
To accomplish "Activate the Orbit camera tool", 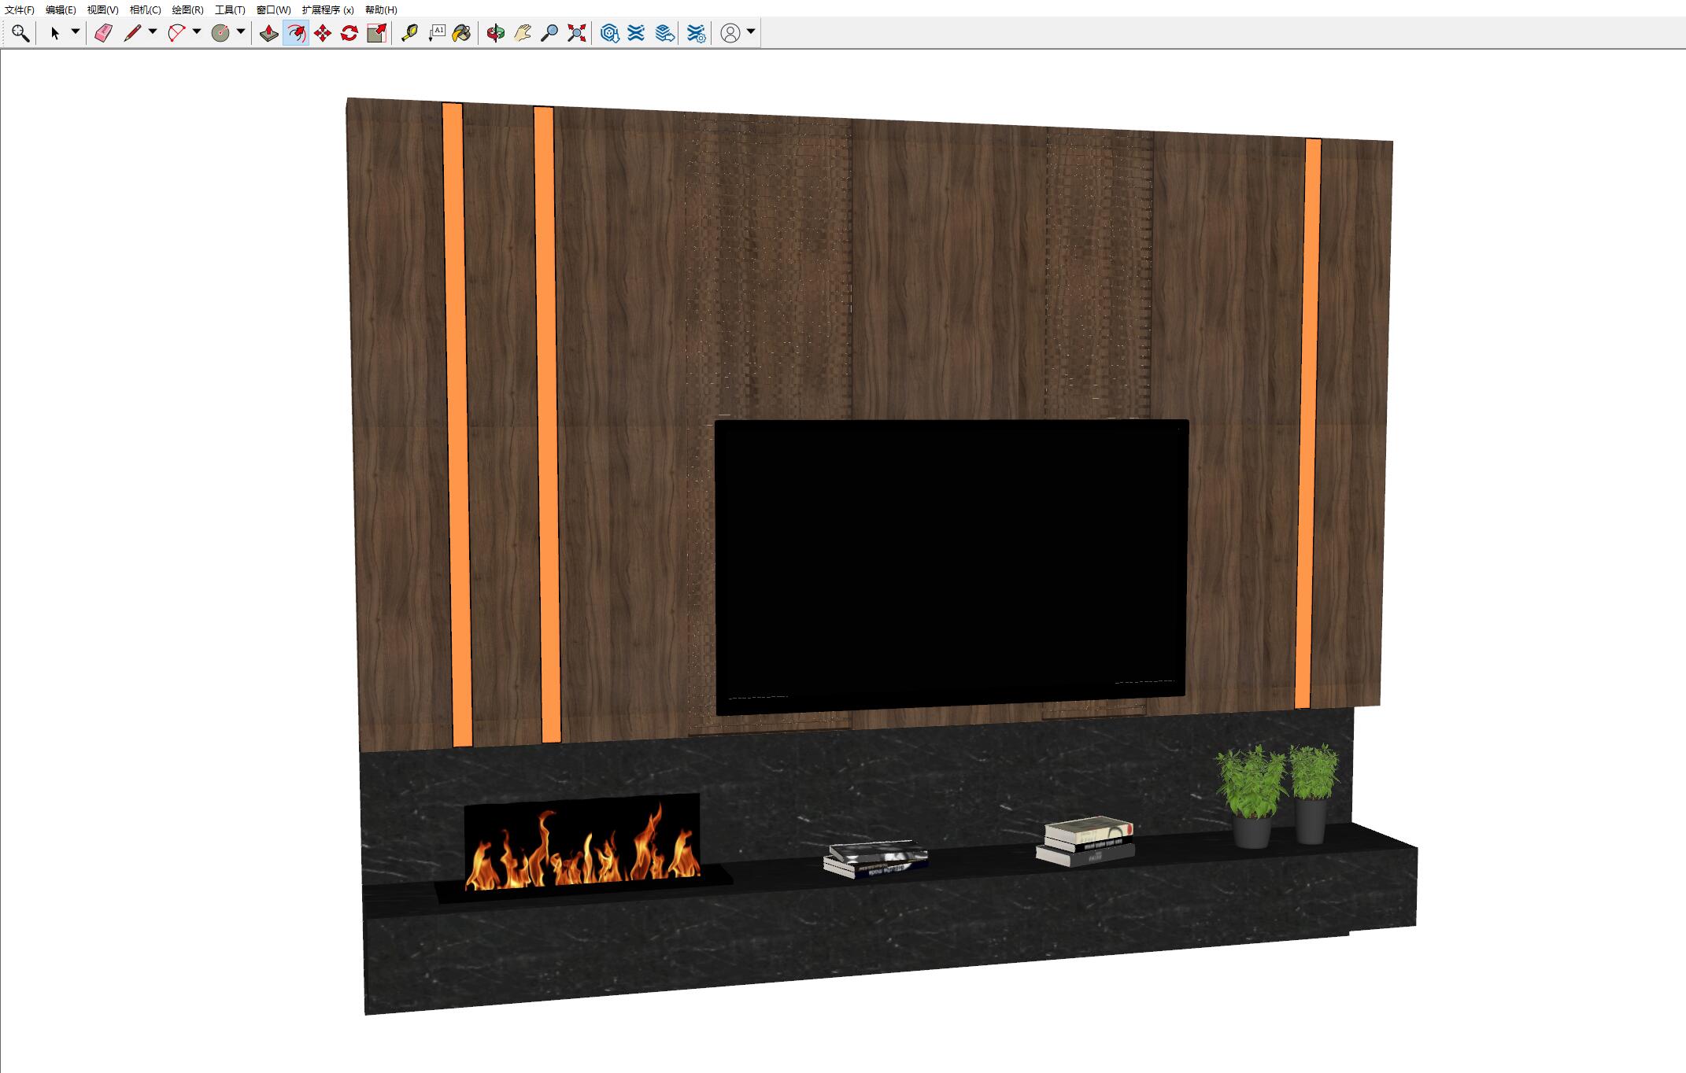I will 495,33.
